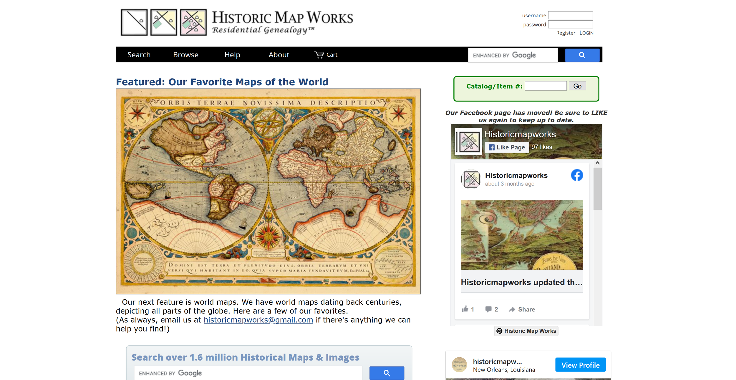Click the Facebook logo on the post
This screenshot has height=380, width=736.
tap(577, 175)
